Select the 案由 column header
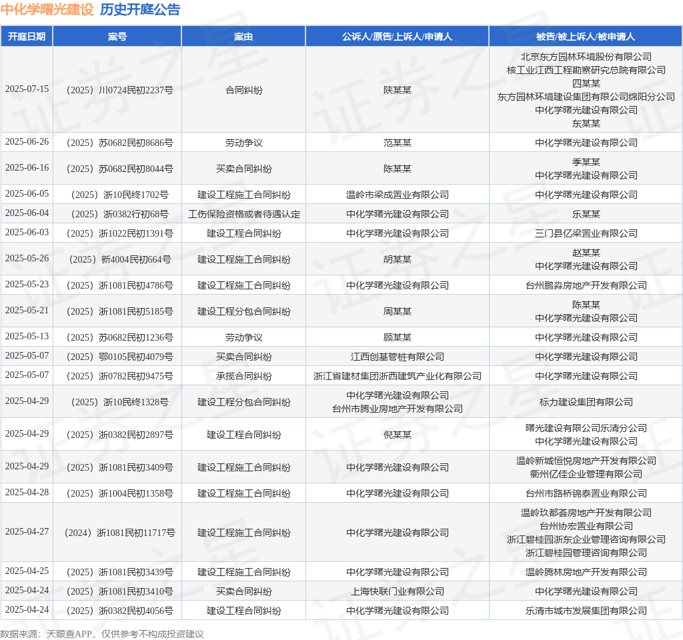Screen dimensions: 683x640 pyautogui.click(x=243, y=37)
